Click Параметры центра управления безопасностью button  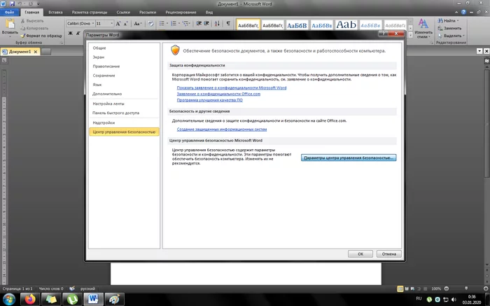[349, 158]
